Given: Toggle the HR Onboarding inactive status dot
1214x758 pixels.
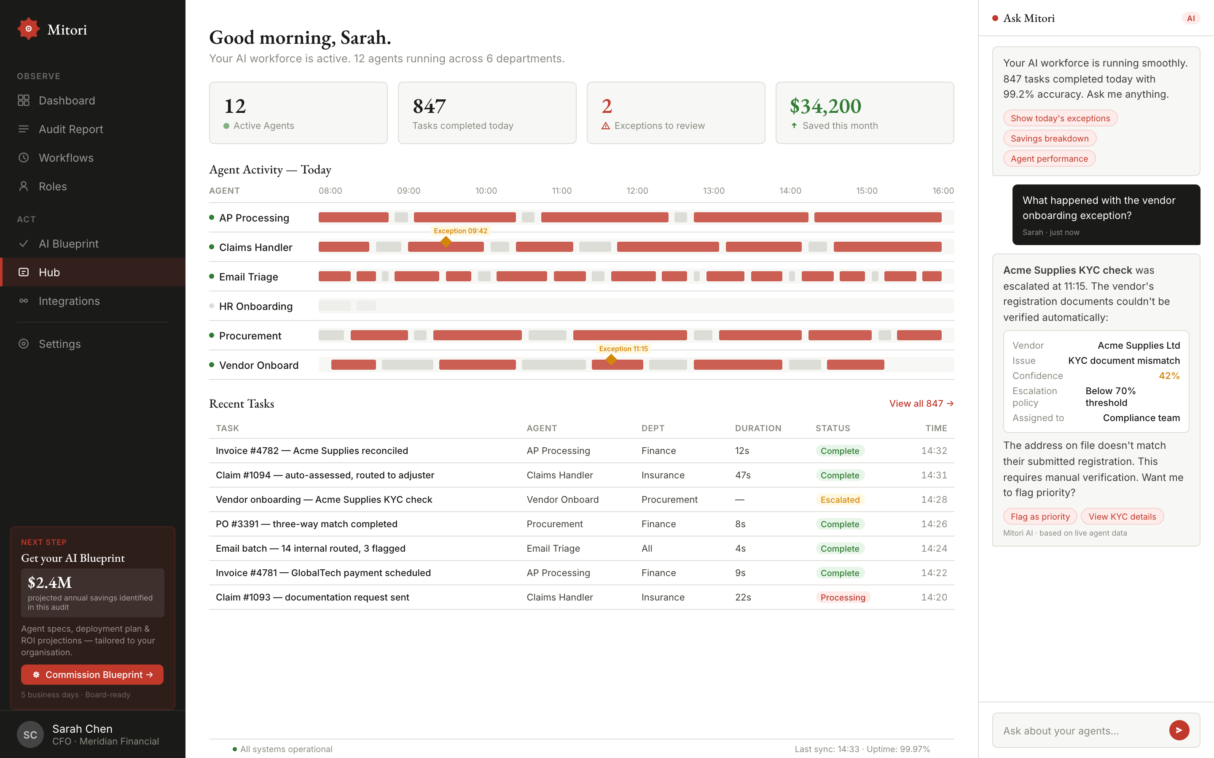Looking at the screenshot, I should pyautogui.click(x=211, y=306).
